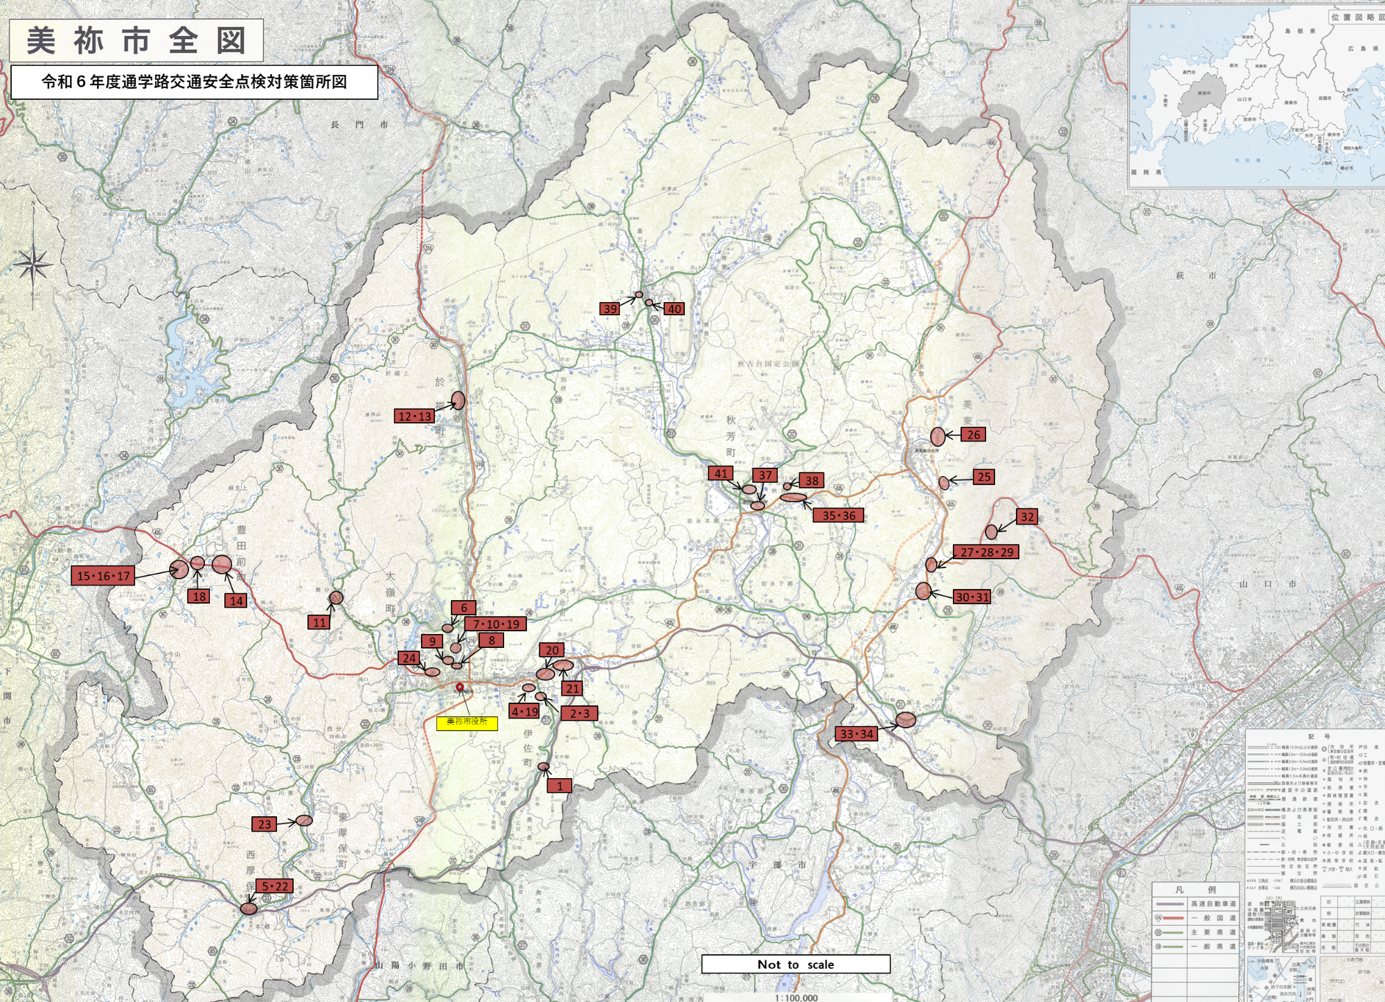The width and height of the screenshot is (1385, 1002).
Task: Click the red city hall location marker
Action: pyautogui.click(x=459, y=687)
